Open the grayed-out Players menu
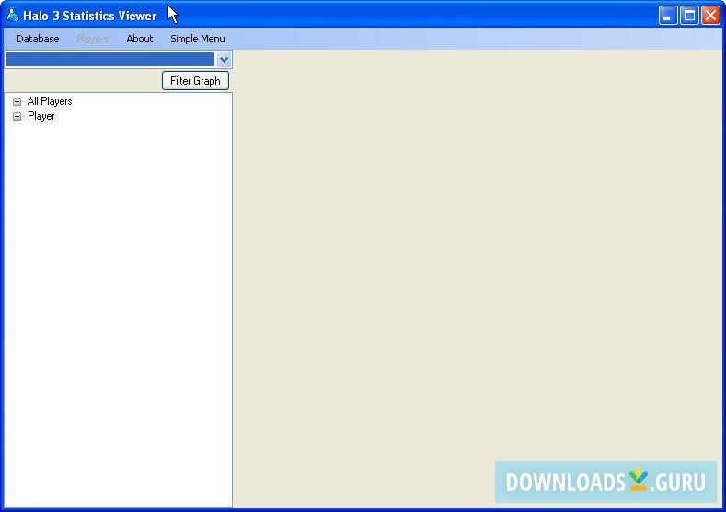726x512 pixels. pyautogui.click(x=93, y=39)
